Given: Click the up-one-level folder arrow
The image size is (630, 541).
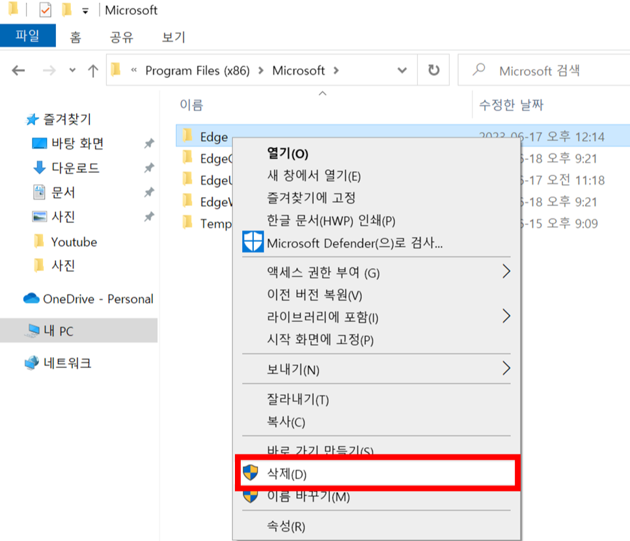Looking at the screenshot, I should (x=93, y=70).
